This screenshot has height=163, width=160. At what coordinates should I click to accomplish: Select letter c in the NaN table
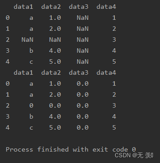pyautogui.click(x=31, y=62)
